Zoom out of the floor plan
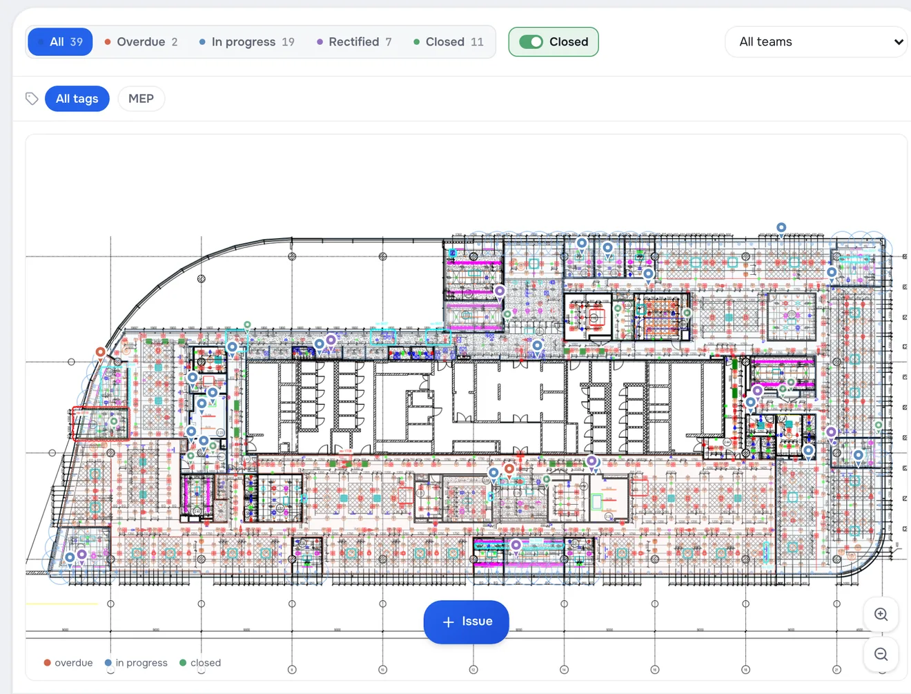The image size is (911, 694). coord(881,654)
